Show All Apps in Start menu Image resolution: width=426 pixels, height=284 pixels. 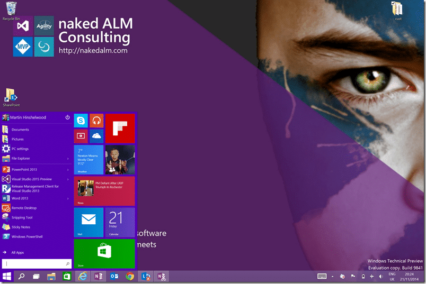click(14, 253)
